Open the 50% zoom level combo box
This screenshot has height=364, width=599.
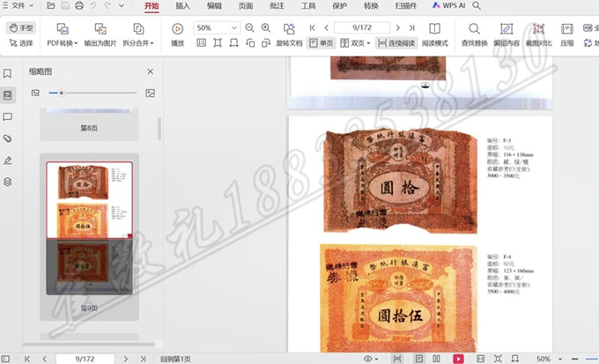pos(217,27)
